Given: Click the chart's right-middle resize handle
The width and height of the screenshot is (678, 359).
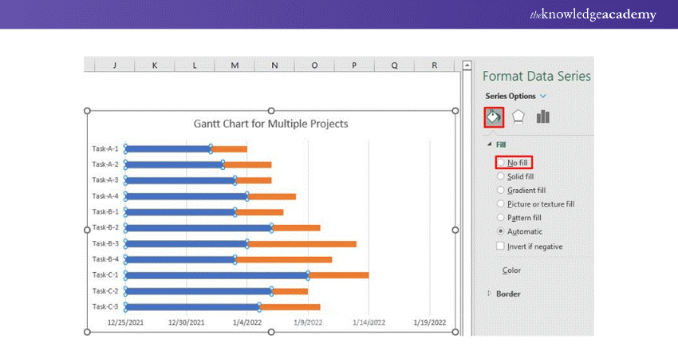Looking at the screenshot, I should (x=455, y=229).
